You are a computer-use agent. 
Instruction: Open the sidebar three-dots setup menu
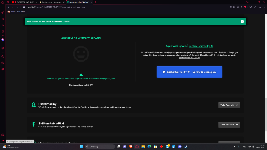tap(3, 140)
